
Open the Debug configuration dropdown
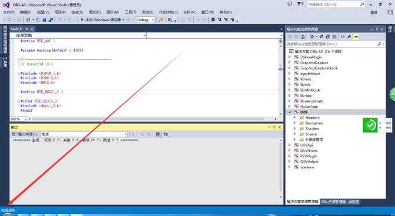145,20
